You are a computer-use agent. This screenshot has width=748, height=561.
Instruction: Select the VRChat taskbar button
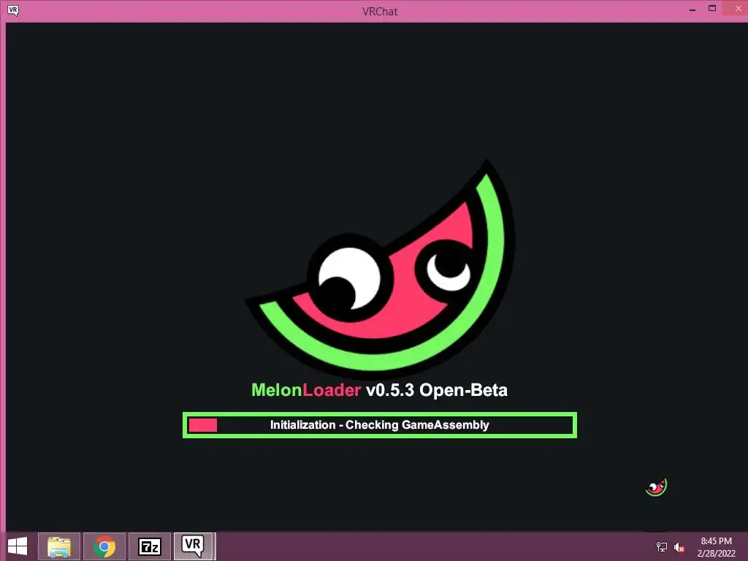pyautogui.click(x=194, y=546)
